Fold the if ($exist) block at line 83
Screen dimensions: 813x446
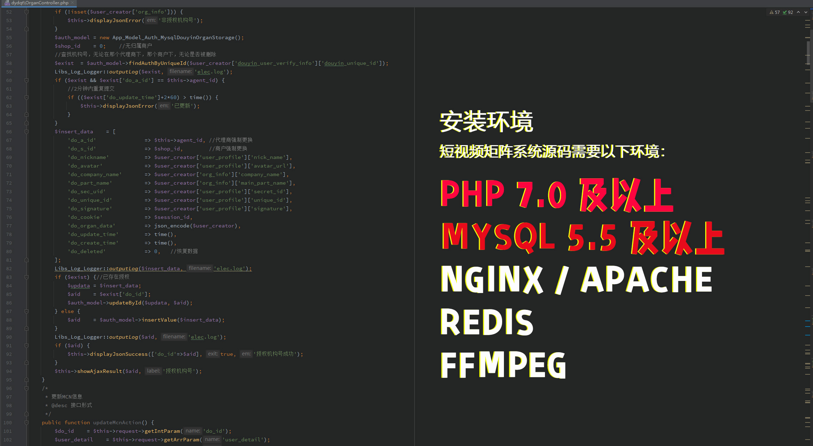(26, 277)
